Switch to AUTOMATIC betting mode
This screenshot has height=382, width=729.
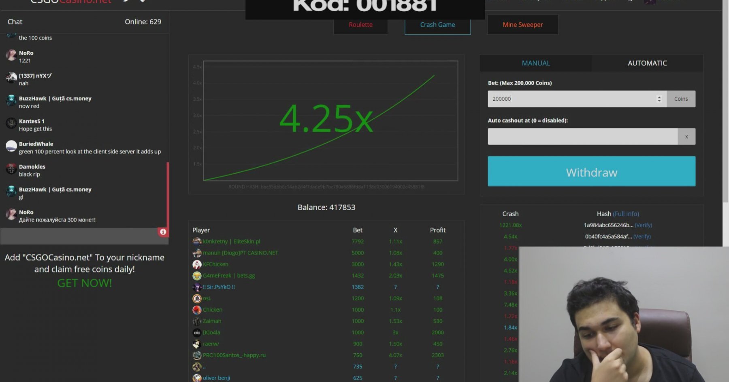pos(647,63)
